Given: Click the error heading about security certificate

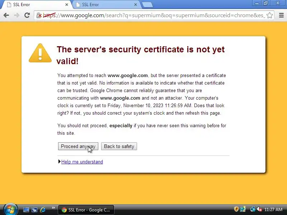Looking at the screenshot, I should (x=141, y=55).
